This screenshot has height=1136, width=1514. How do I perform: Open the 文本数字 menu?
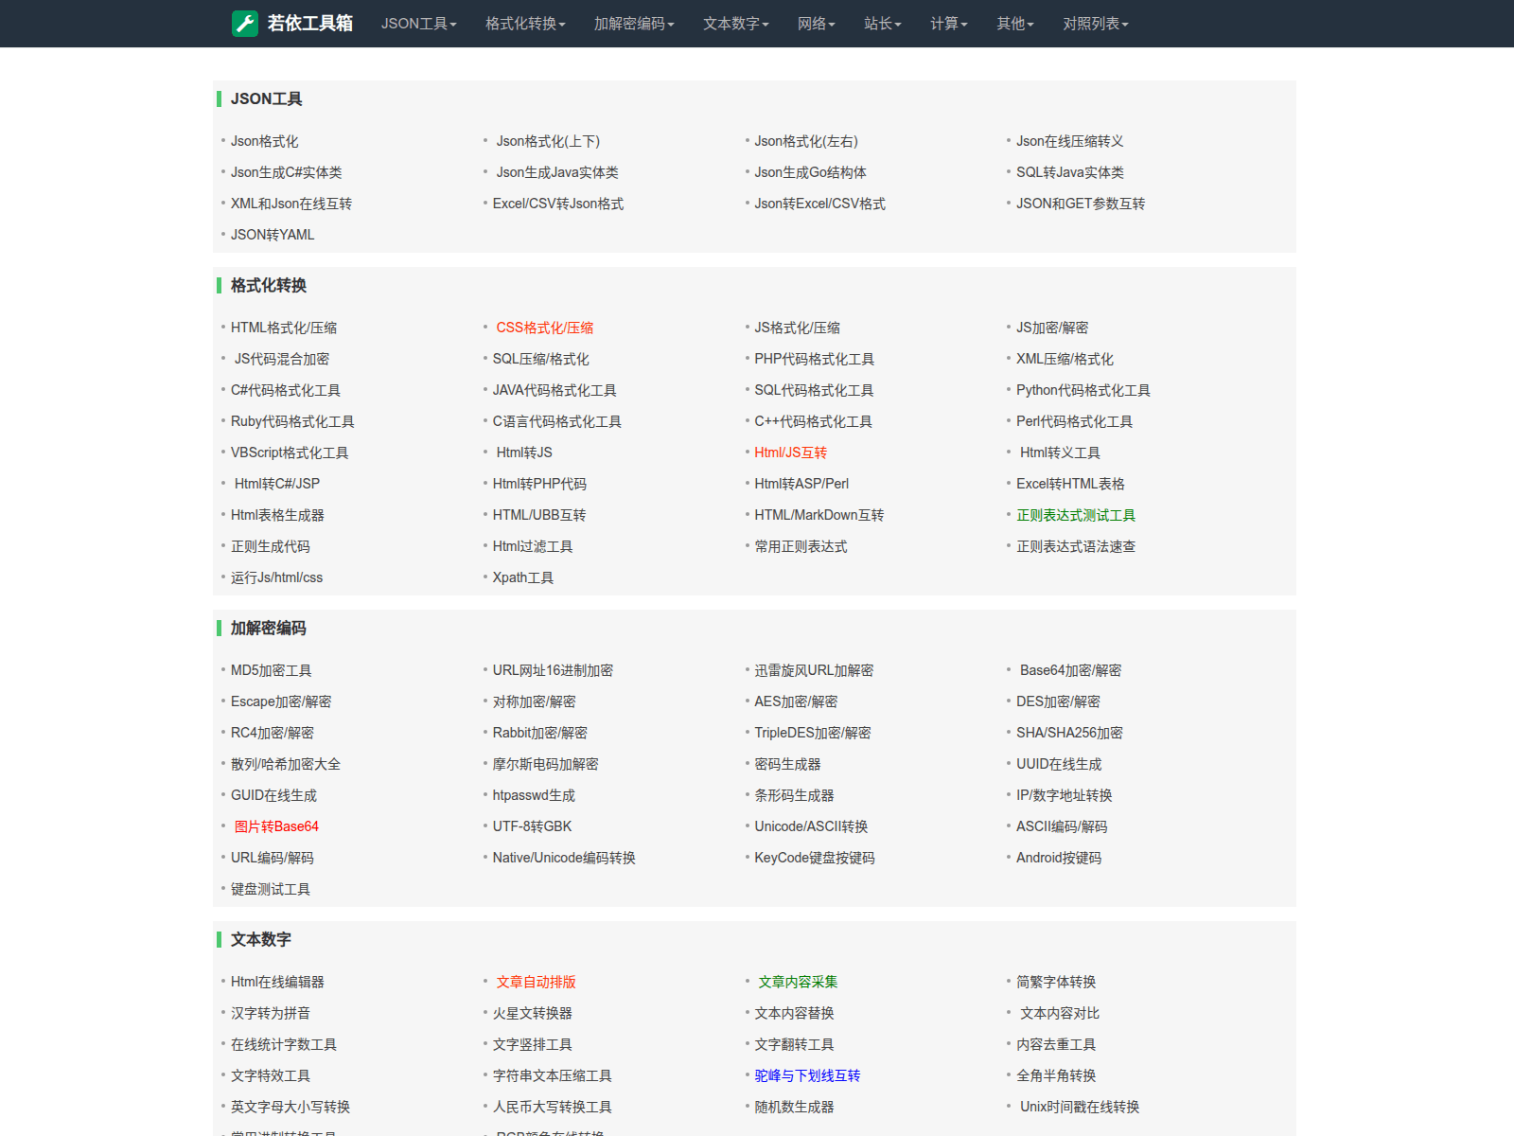point(735,24)
